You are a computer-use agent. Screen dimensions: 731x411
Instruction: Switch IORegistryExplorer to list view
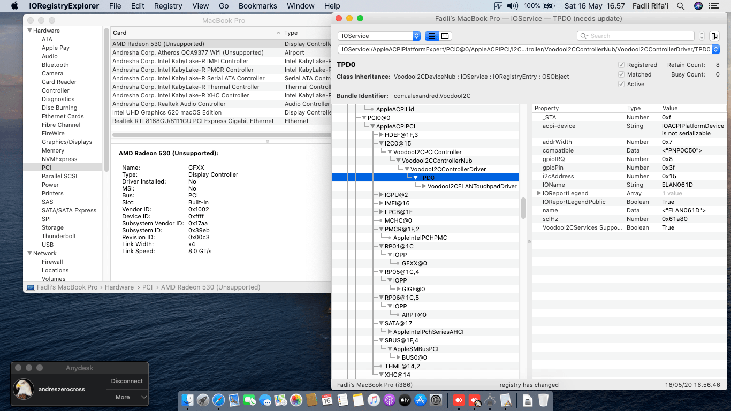(x=432, y=36)
